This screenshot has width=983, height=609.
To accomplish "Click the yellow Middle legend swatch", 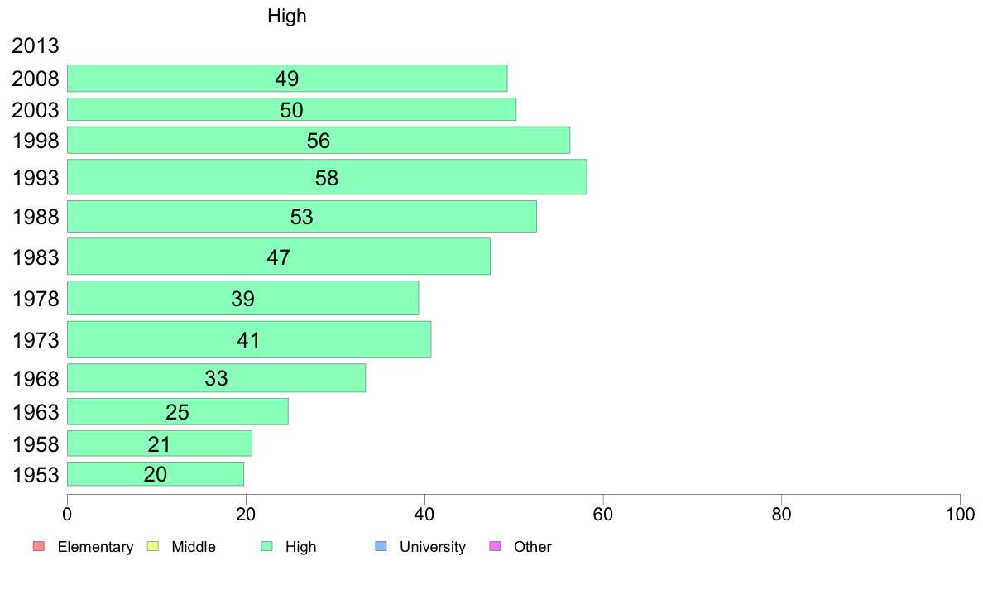I will tap(152, 546).
